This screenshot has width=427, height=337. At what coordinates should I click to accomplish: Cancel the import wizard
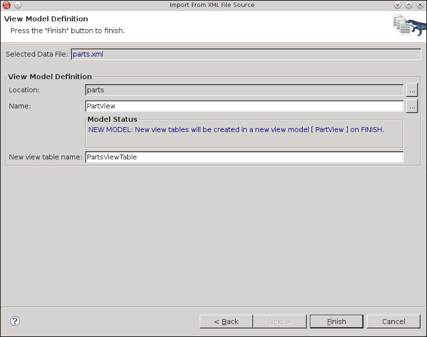pyautogui.click(x=393, y=321)
